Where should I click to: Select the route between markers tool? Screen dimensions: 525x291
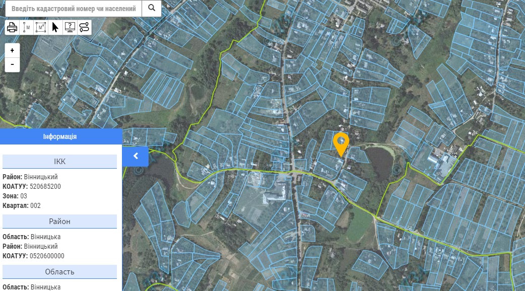(84, 27)
